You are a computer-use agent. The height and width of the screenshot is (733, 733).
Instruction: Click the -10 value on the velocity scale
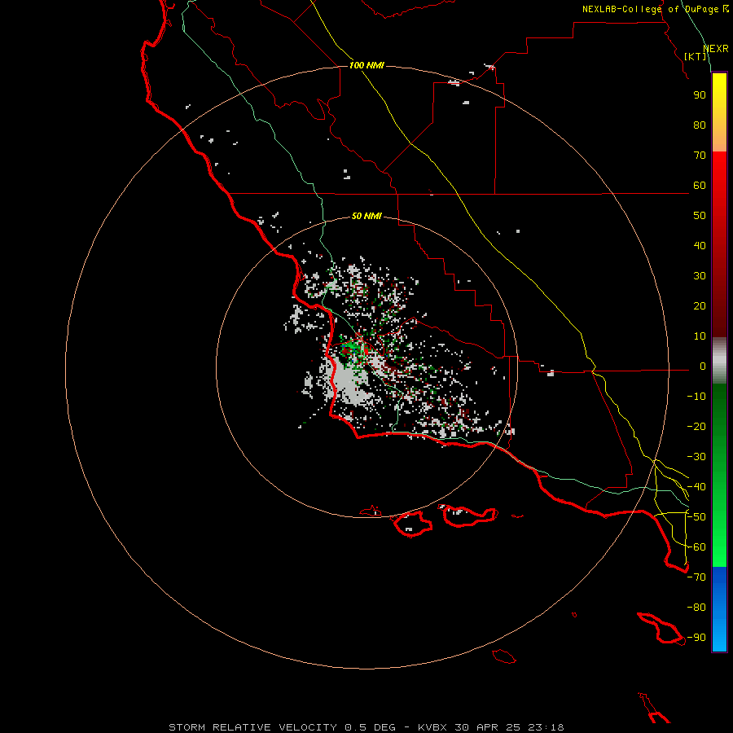[696, 397]
